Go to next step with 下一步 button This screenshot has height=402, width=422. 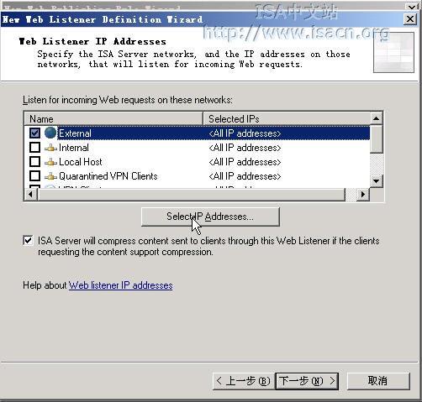coord(307,381)
